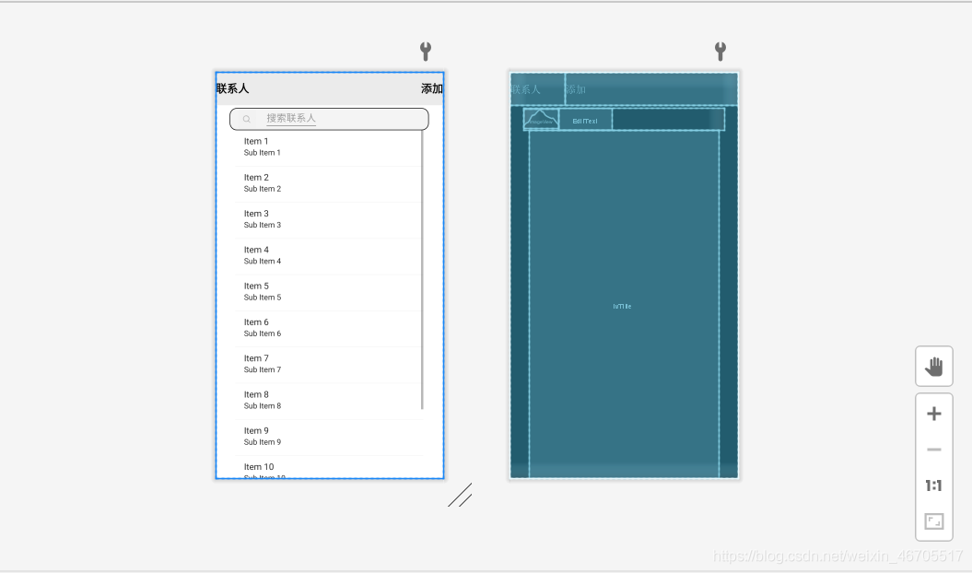The height and width of the screenshot is (573, 972).
Task: Select the Pan hand tool
Action: click(x=933, y=367)
